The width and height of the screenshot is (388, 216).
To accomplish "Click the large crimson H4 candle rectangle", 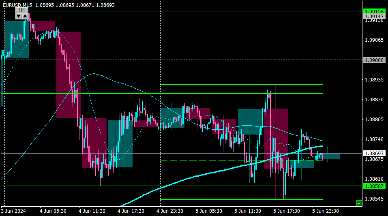I will 69,75.
